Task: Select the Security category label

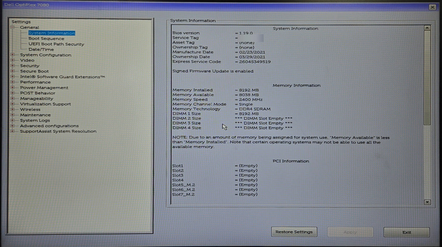Action: click(x=30, y=66)
